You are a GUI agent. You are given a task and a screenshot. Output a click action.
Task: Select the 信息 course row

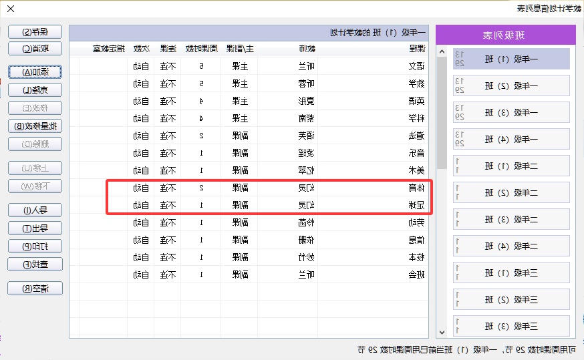[x=249, y=240]
